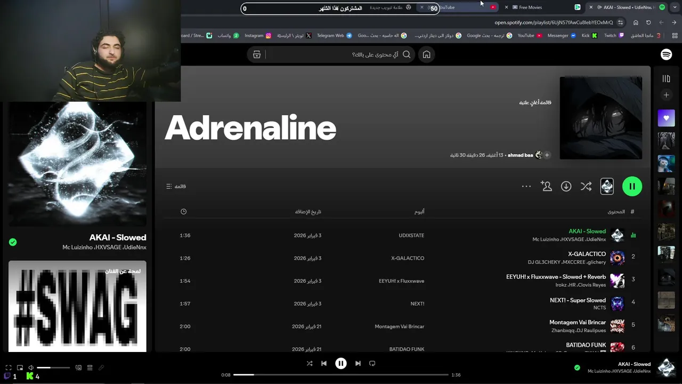This screenshot has width=682, height=384.
Task: Open now playing cover thumbnail
Action: [666, 367]
